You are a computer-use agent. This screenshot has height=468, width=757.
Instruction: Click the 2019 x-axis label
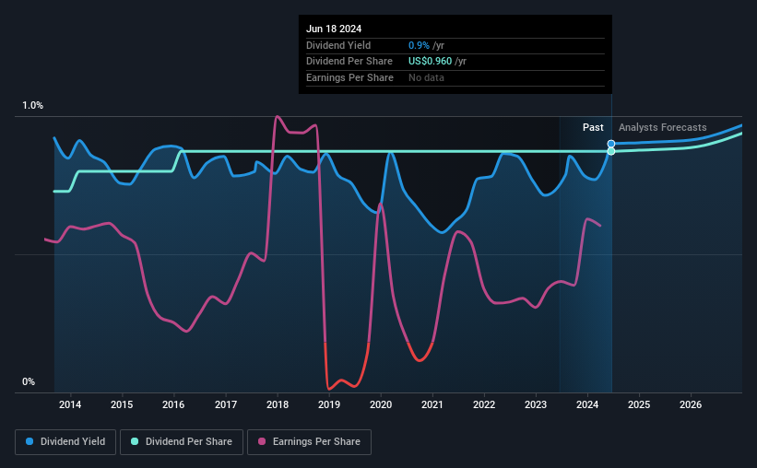(x=329, y=404)
